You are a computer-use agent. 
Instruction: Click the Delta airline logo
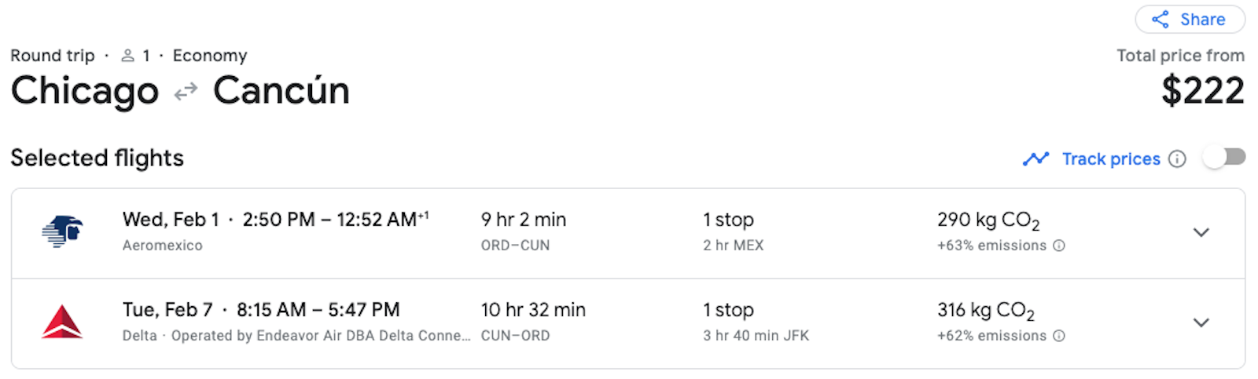tap(62, 322)
